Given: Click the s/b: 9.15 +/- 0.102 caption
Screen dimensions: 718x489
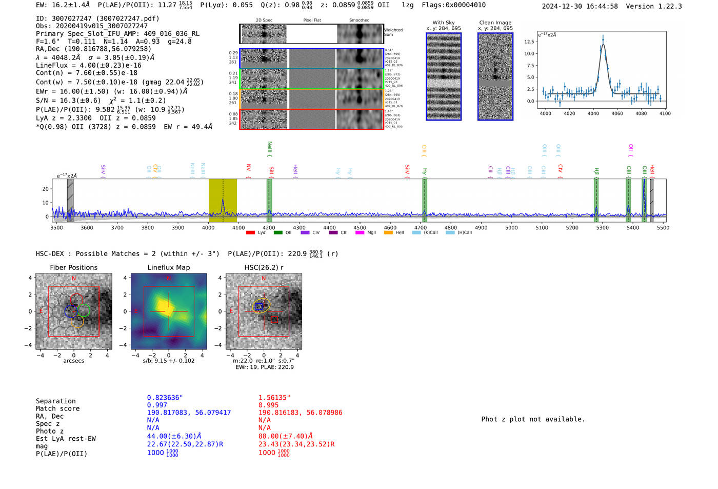Looking at the screenshot, I should [x=168, y=361].
